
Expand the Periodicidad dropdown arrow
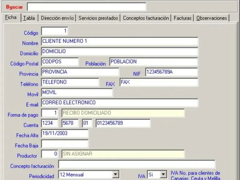pos(115,175)
